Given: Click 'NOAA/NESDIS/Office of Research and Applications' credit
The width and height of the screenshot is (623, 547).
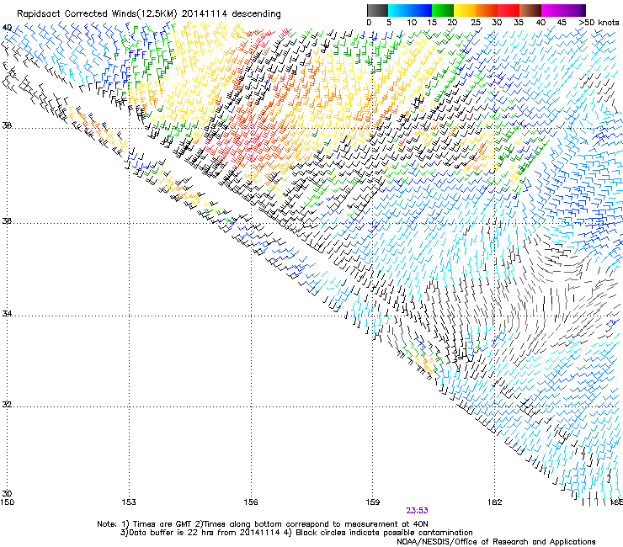Looking at the screenshot, I should point(496,542).
